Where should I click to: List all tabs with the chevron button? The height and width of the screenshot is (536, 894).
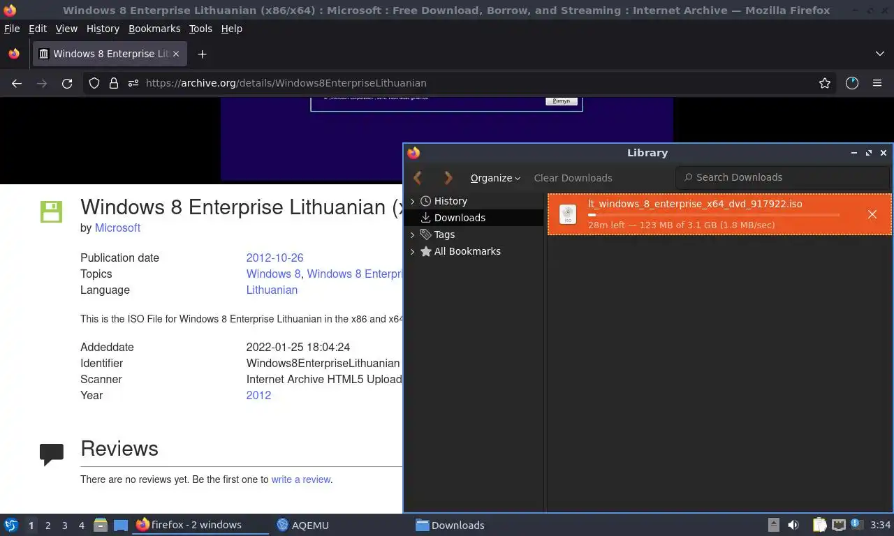880,54
